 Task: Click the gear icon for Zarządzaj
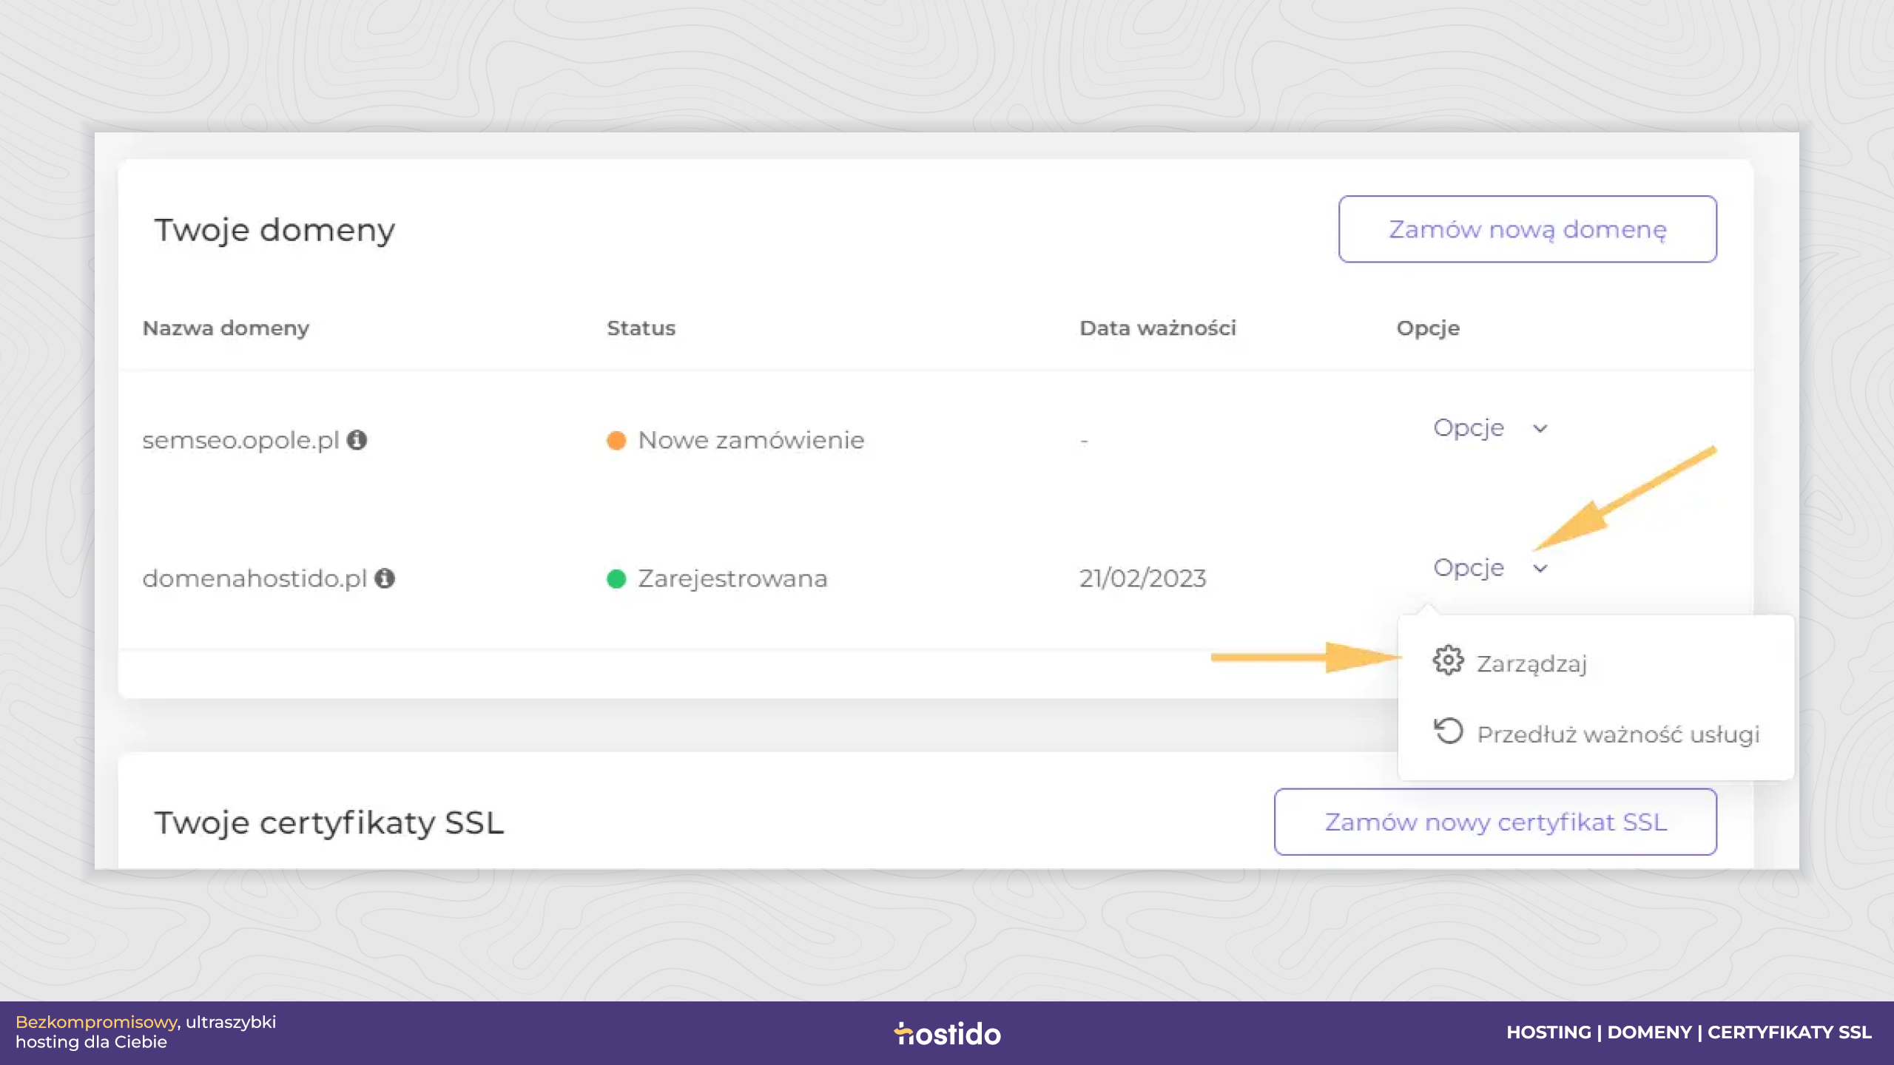pyautogui.click(x=1448, y=660)
